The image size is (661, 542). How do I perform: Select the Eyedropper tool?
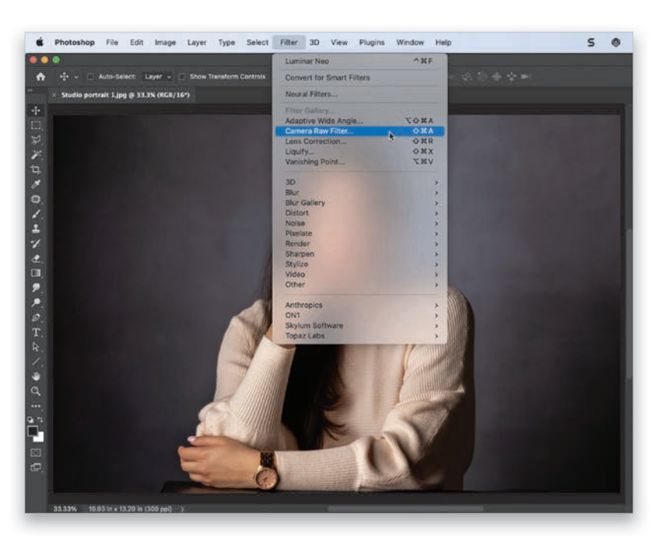pyautogui.click(x=36, y=184)
